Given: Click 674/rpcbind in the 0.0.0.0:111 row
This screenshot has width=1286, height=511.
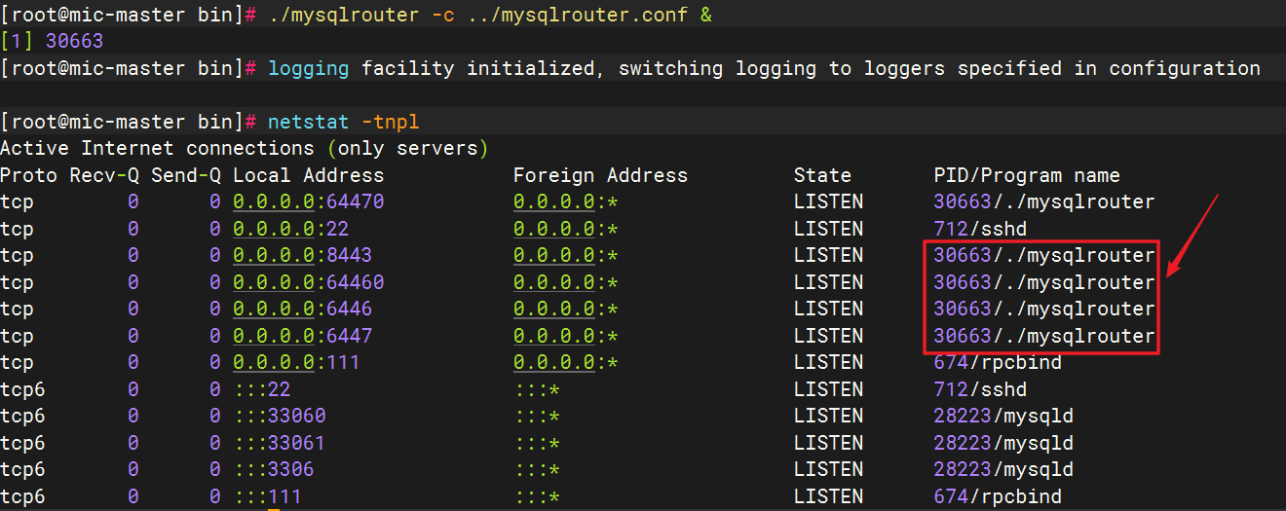Looking at the screenshot, I should [x=999, y=362].
